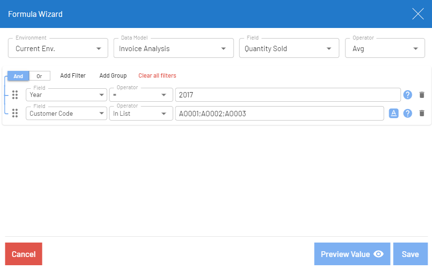Image resolution: width=432 pixels, height=271 pixels.
Task: Open the Environment dropdown
Action: (58, 49)
